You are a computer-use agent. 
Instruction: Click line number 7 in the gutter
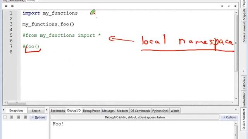(11, 46)
